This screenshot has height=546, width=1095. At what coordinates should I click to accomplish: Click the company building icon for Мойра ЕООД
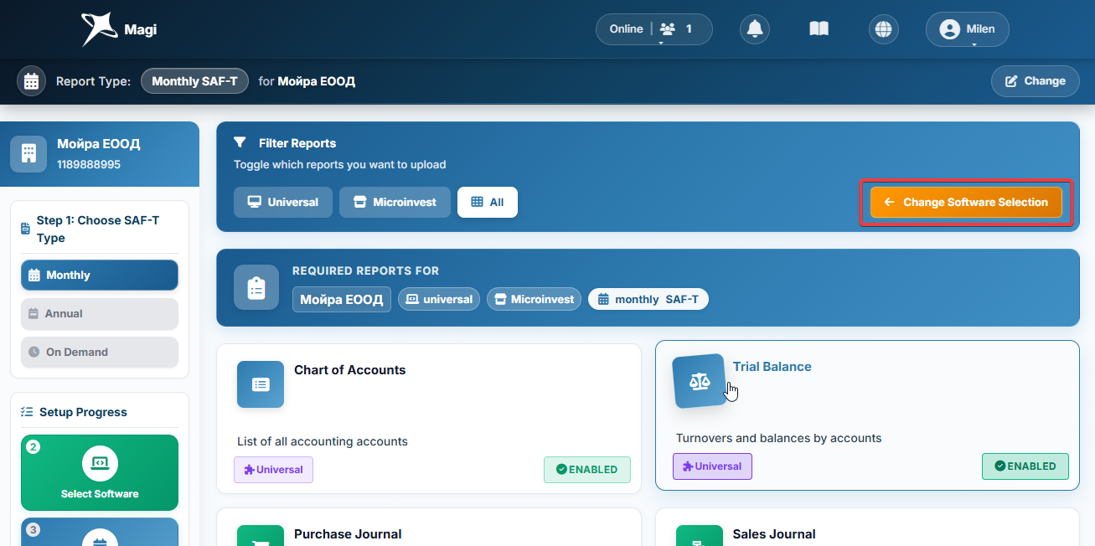(x=28, y=153)
